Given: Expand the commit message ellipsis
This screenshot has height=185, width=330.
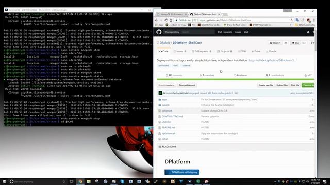Looking at the screenshot, I should click(236, 93).
